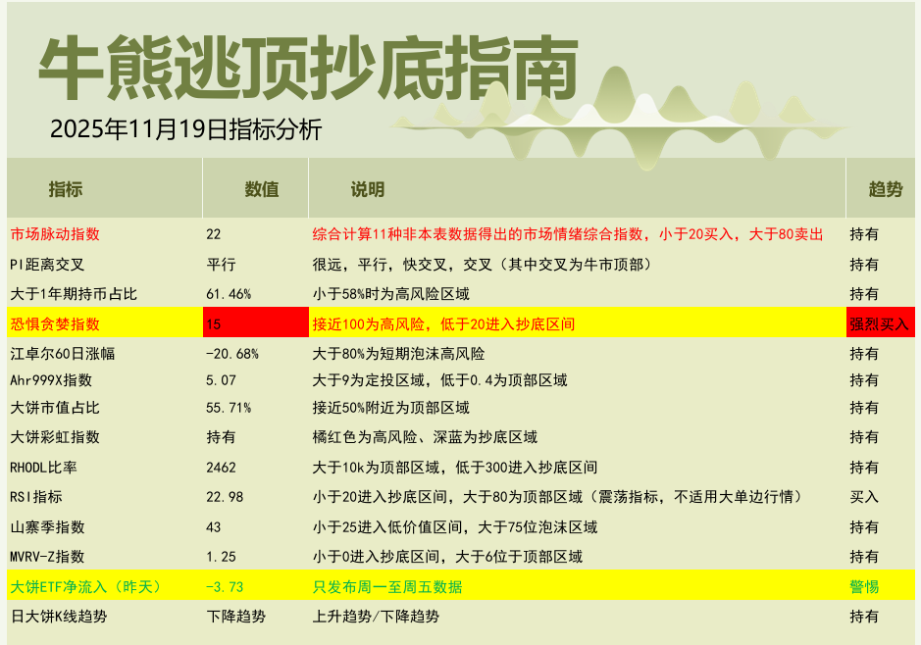Select the RHODL比率 value 2462
Image resolution: width=921 pixels, height=645 pixels.
pyautogui.click(x=222, y=468)
